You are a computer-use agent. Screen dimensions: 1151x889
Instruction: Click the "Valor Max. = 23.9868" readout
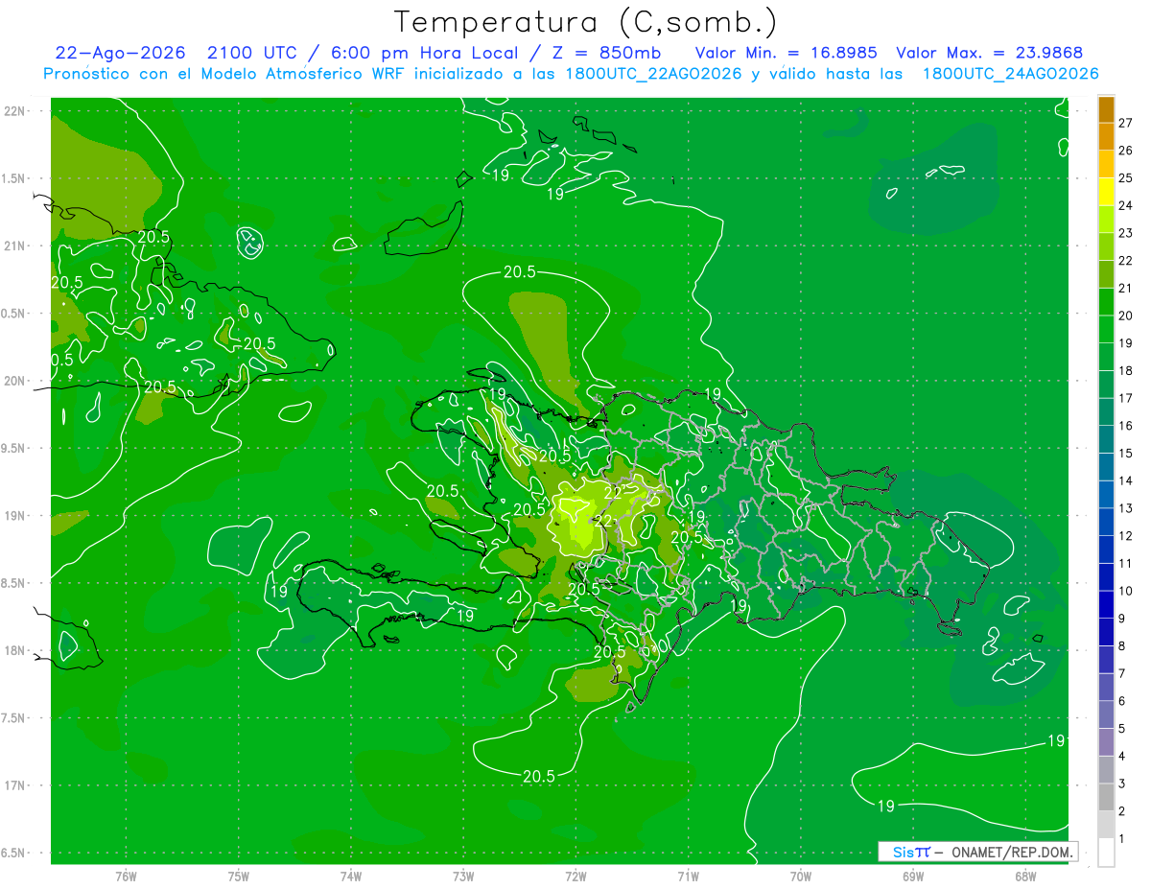coord(989,53)
